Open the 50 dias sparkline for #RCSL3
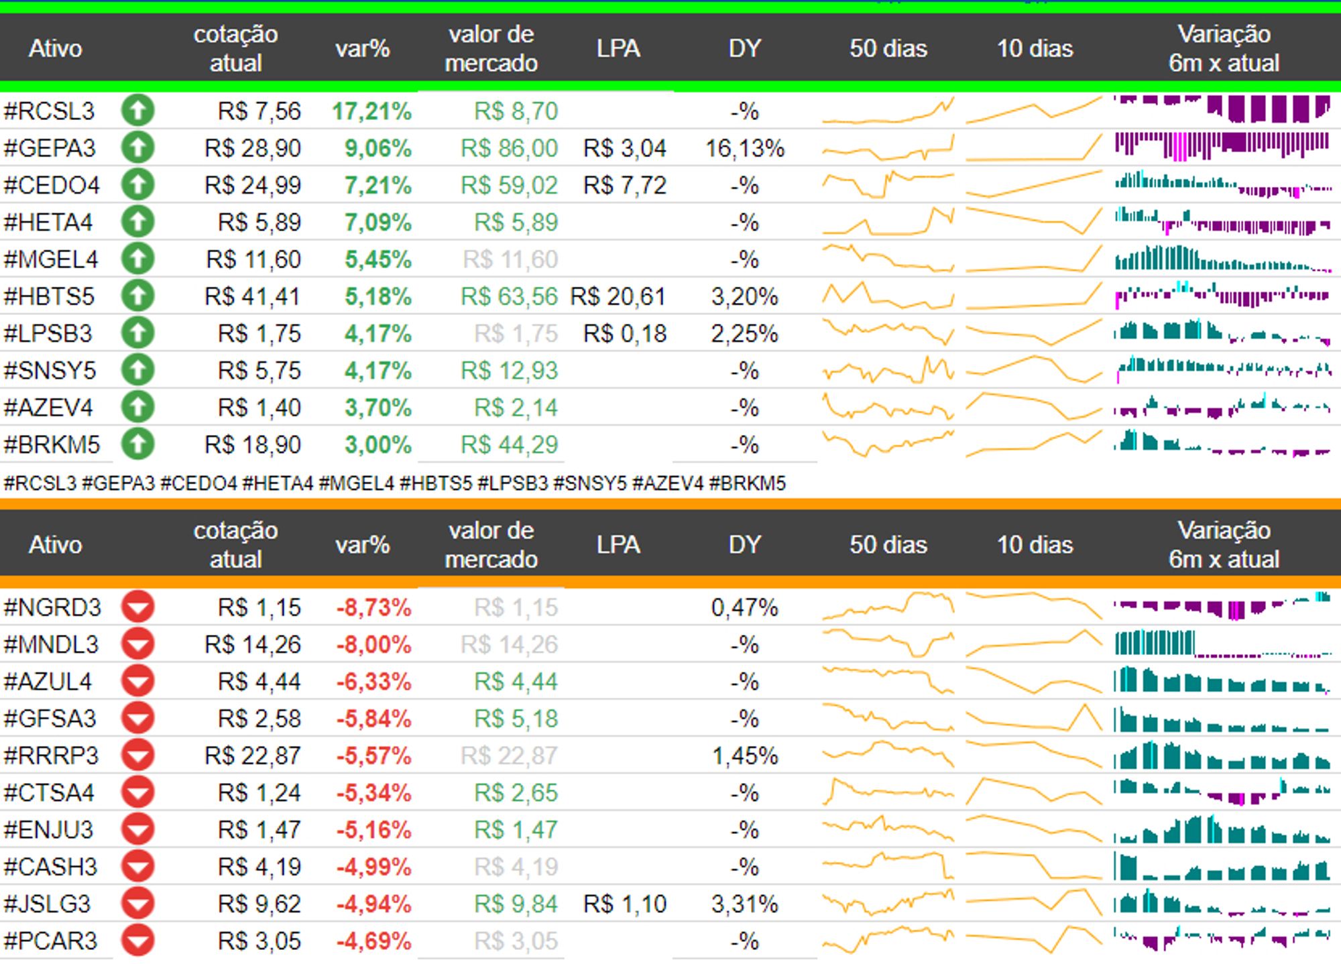Image resolution: width=1341 pixels, height=964 pixels. click(x=888, y=111)
